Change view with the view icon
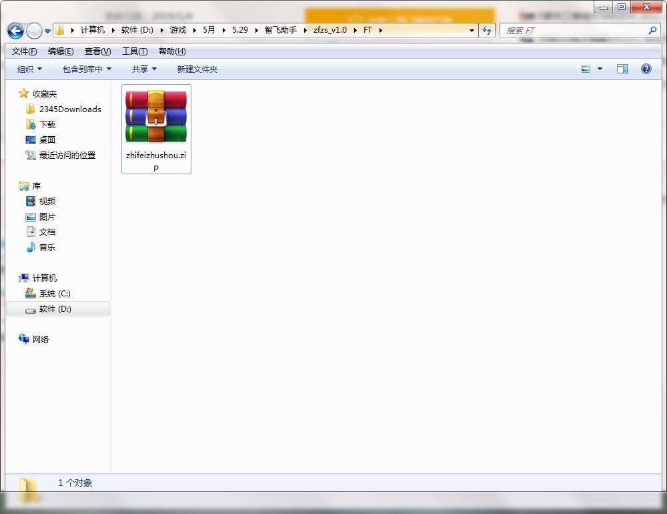667x514 pixels. (x=586, y=69)
